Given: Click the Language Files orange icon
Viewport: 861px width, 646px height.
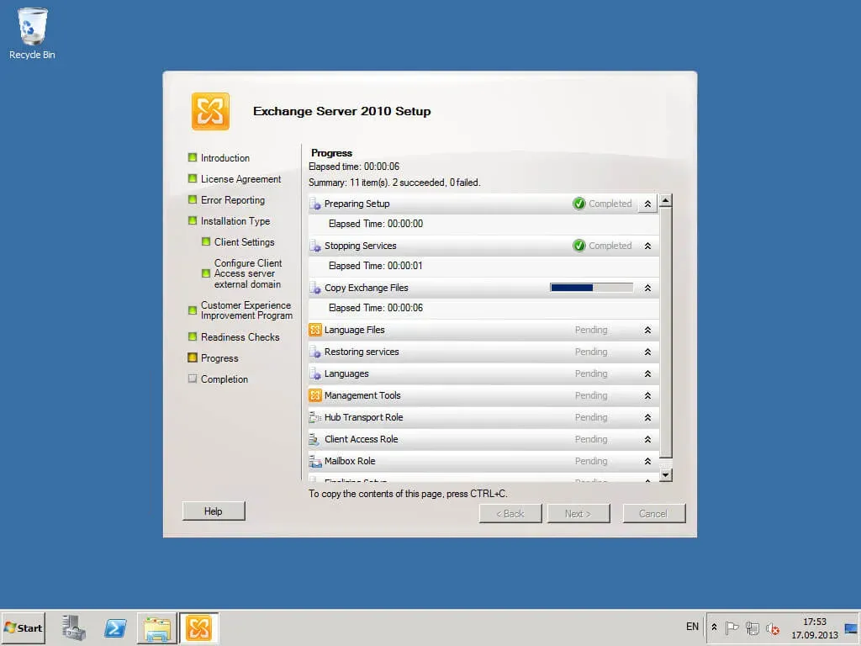Looking at the screenshot, I should pyautogui.click(x=315, y=330).
